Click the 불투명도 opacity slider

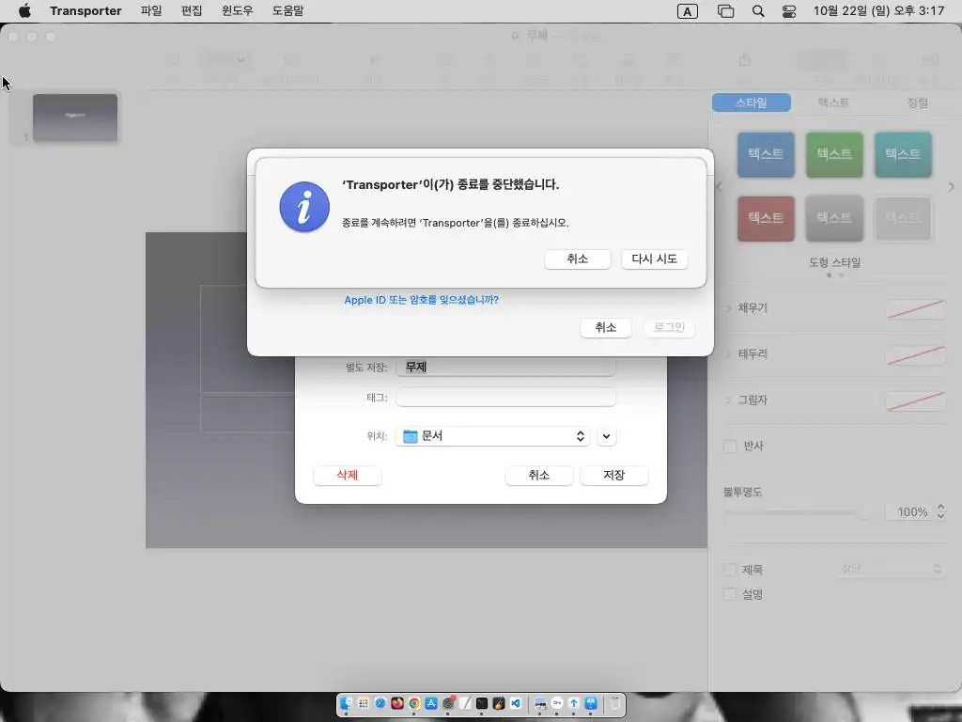[797, 512]
